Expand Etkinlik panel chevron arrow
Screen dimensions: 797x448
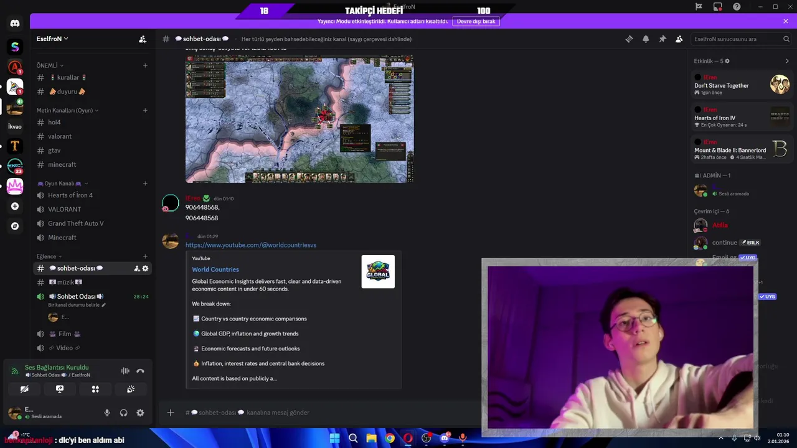787,61
